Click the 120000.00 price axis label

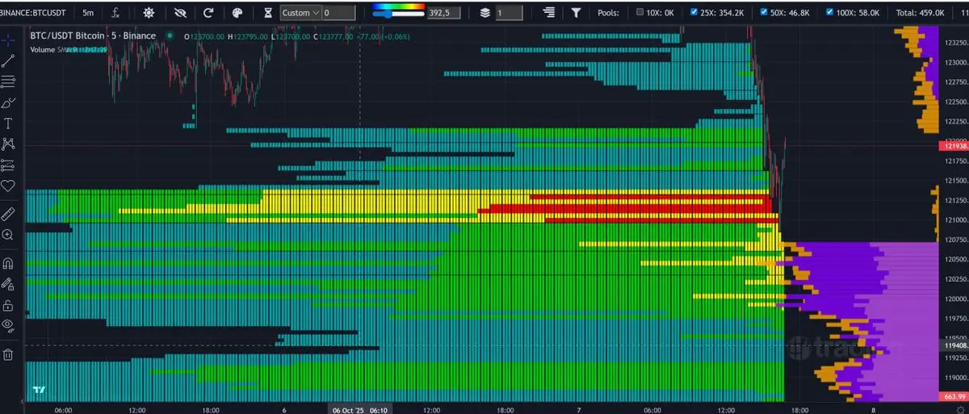point(955,299)
